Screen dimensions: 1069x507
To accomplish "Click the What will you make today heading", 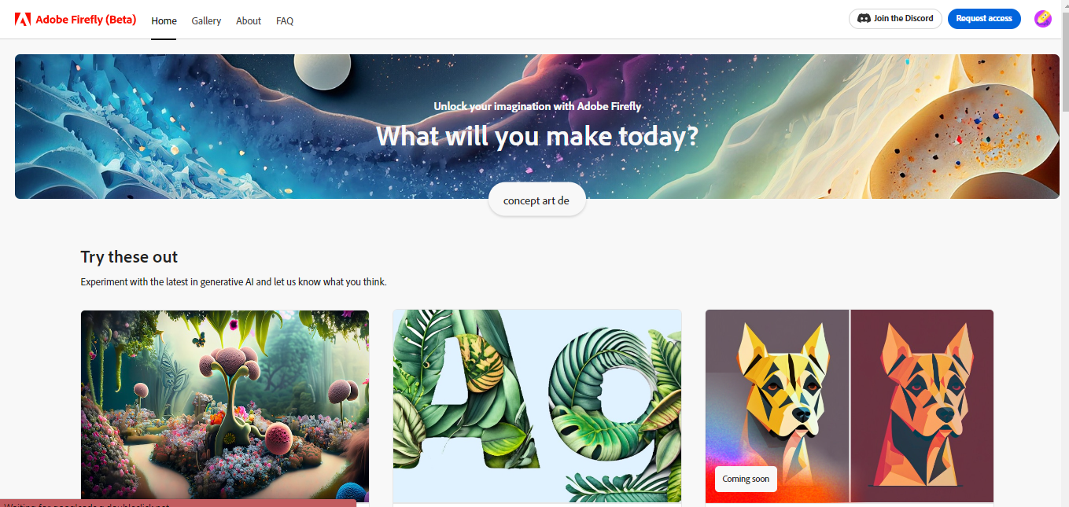I will (x=537, y=136).
